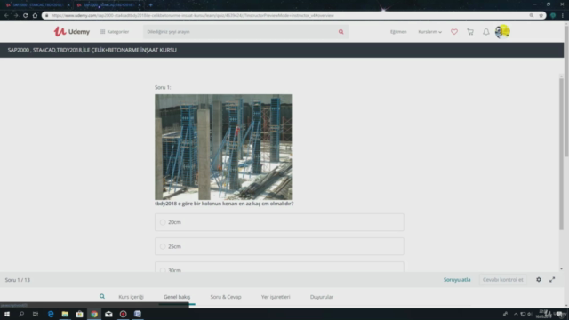Show hidden system tray icons
569x320 pixels.
[x=516, y=314]
